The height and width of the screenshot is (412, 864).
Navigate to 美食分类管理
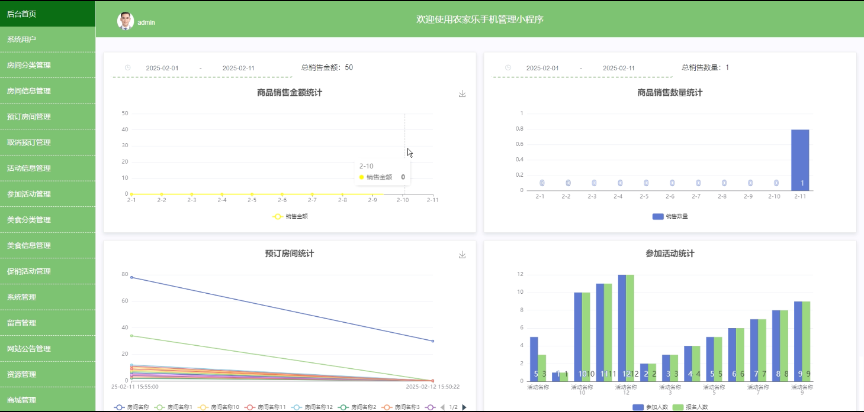[47, 220]
